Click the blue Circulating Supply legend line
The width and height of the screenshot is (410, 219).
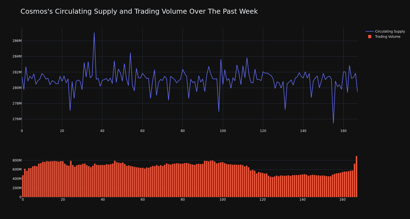[x=370, y=31]
